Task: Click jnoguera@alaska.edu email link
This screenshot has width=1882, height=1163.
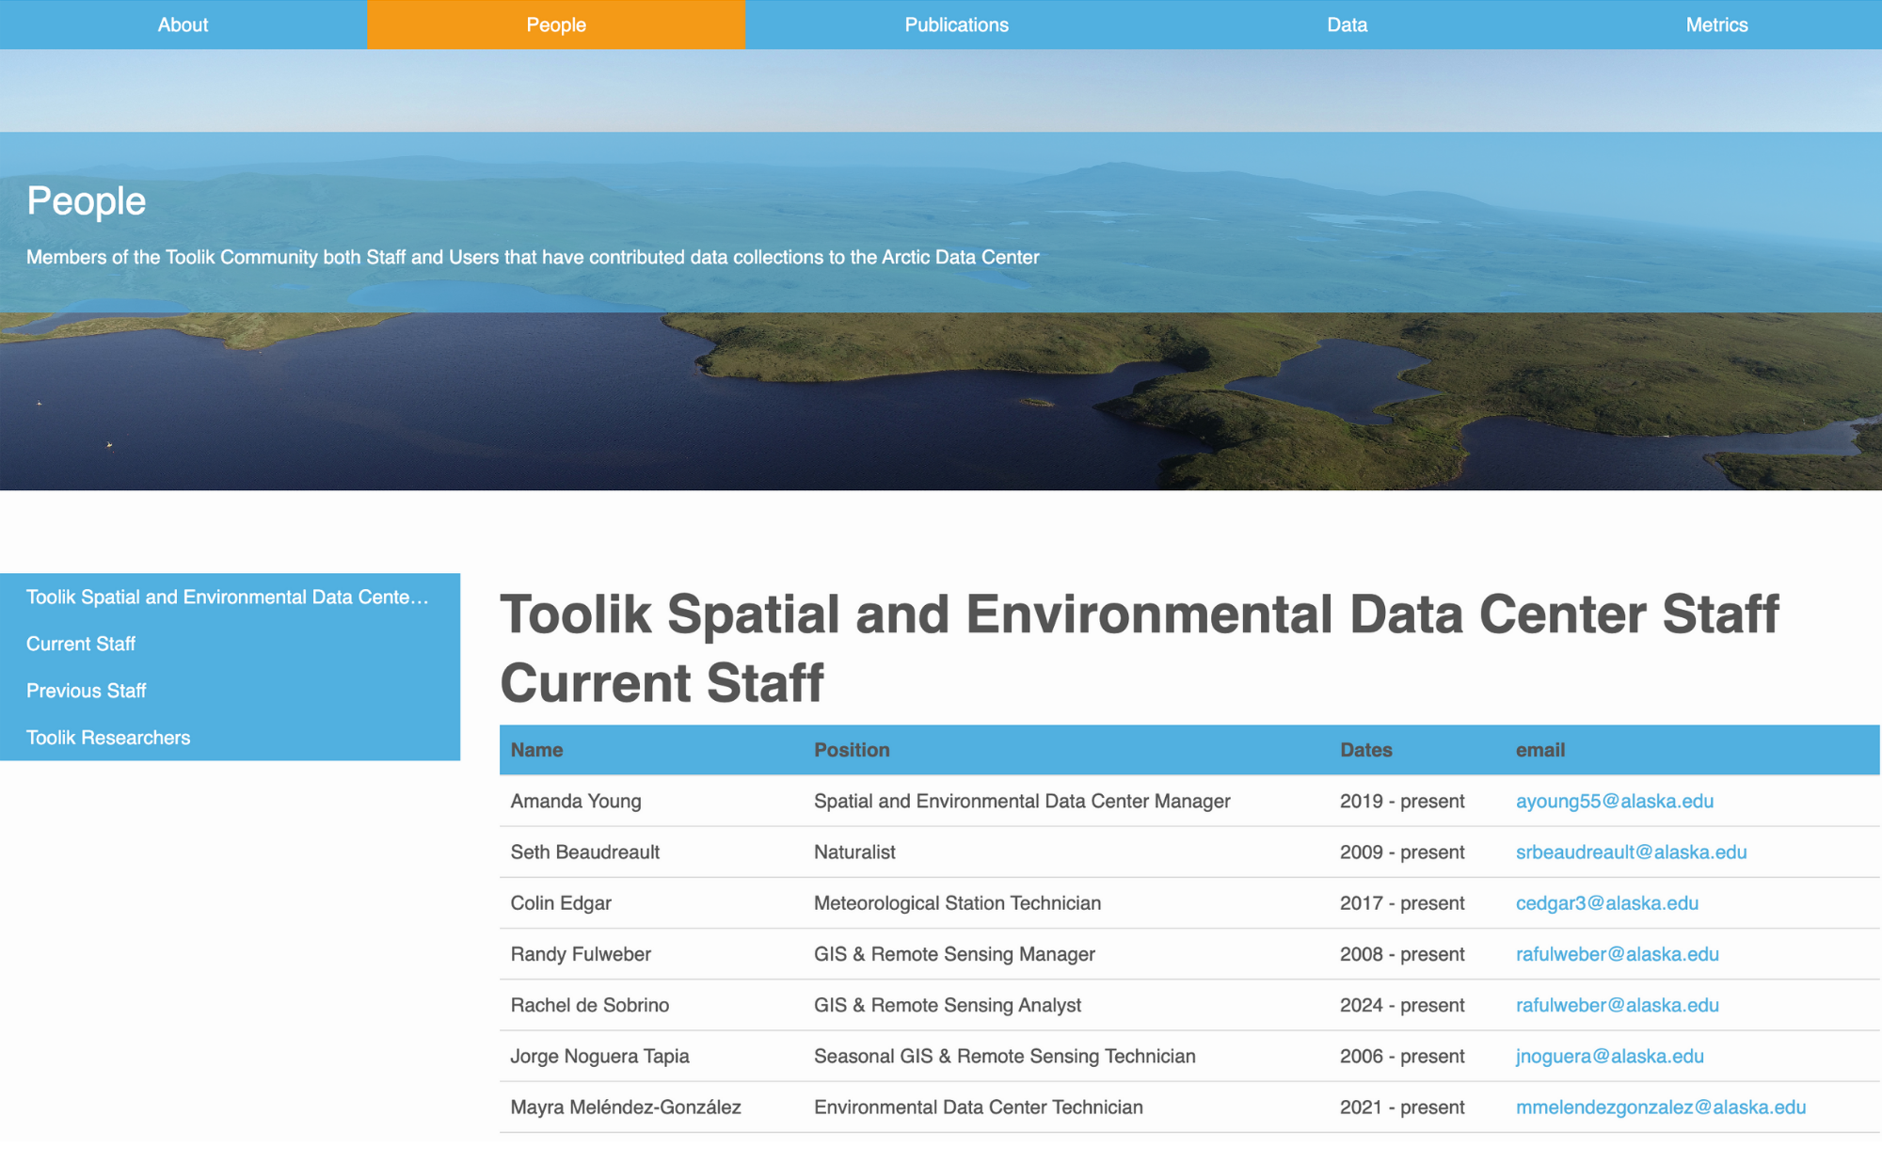Action: coord(1609,1056)
